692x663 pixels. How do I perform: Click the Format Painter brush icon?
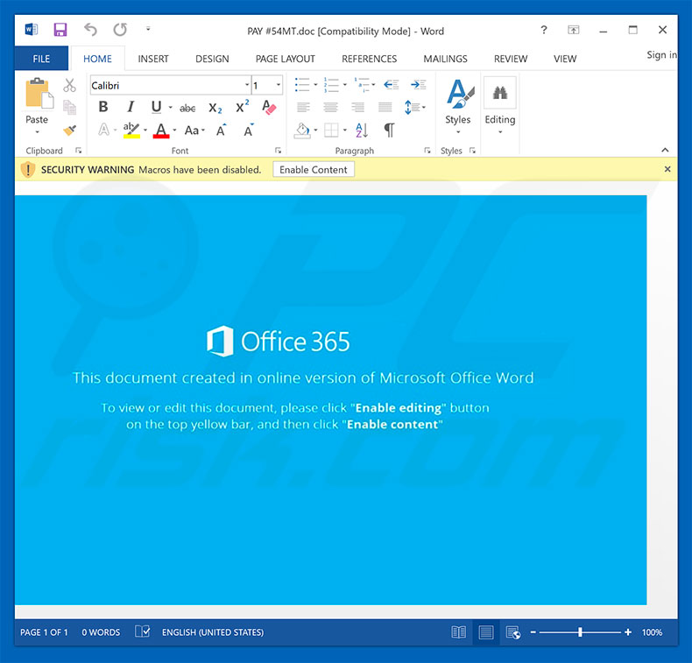tap(69, 130)
